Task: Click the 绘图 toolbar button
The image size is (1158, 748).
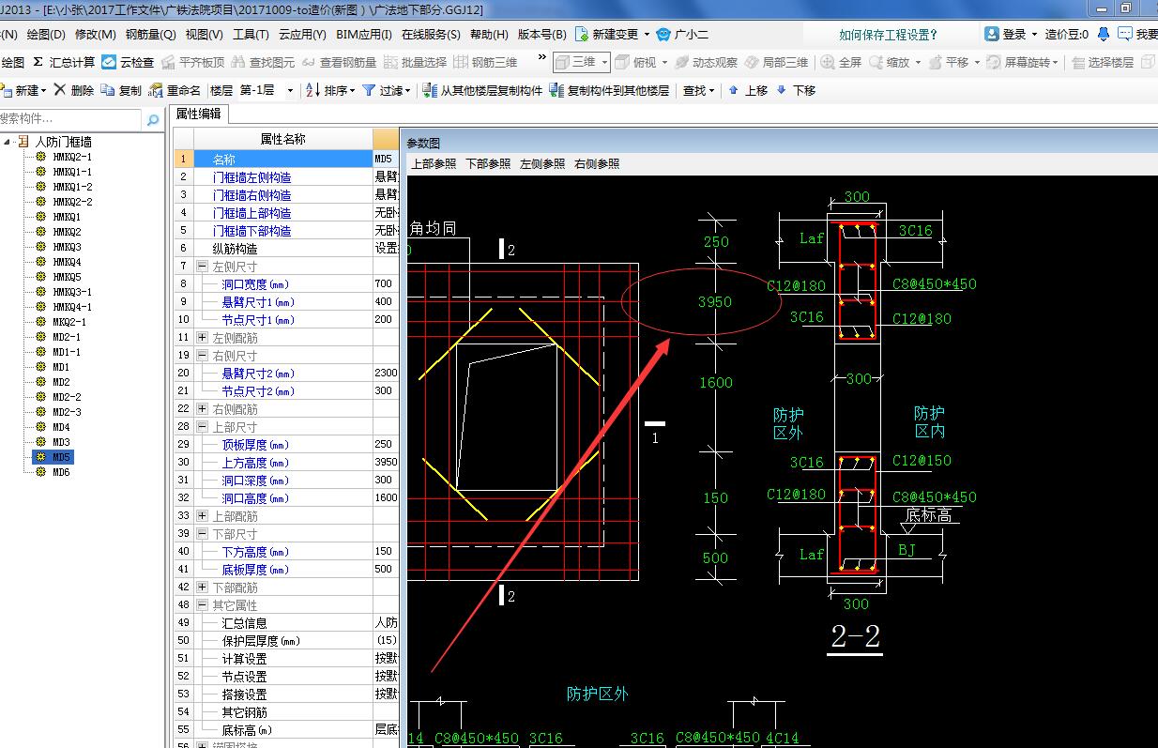Action: [12, 62]
